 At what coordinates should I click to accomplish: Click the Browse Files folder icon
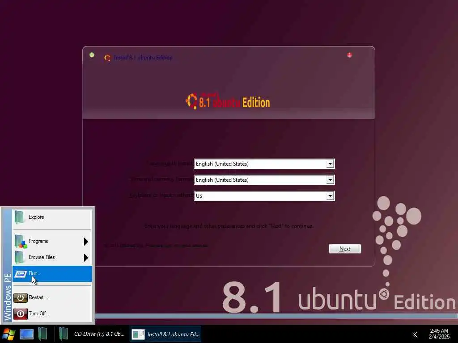(19, 258)
